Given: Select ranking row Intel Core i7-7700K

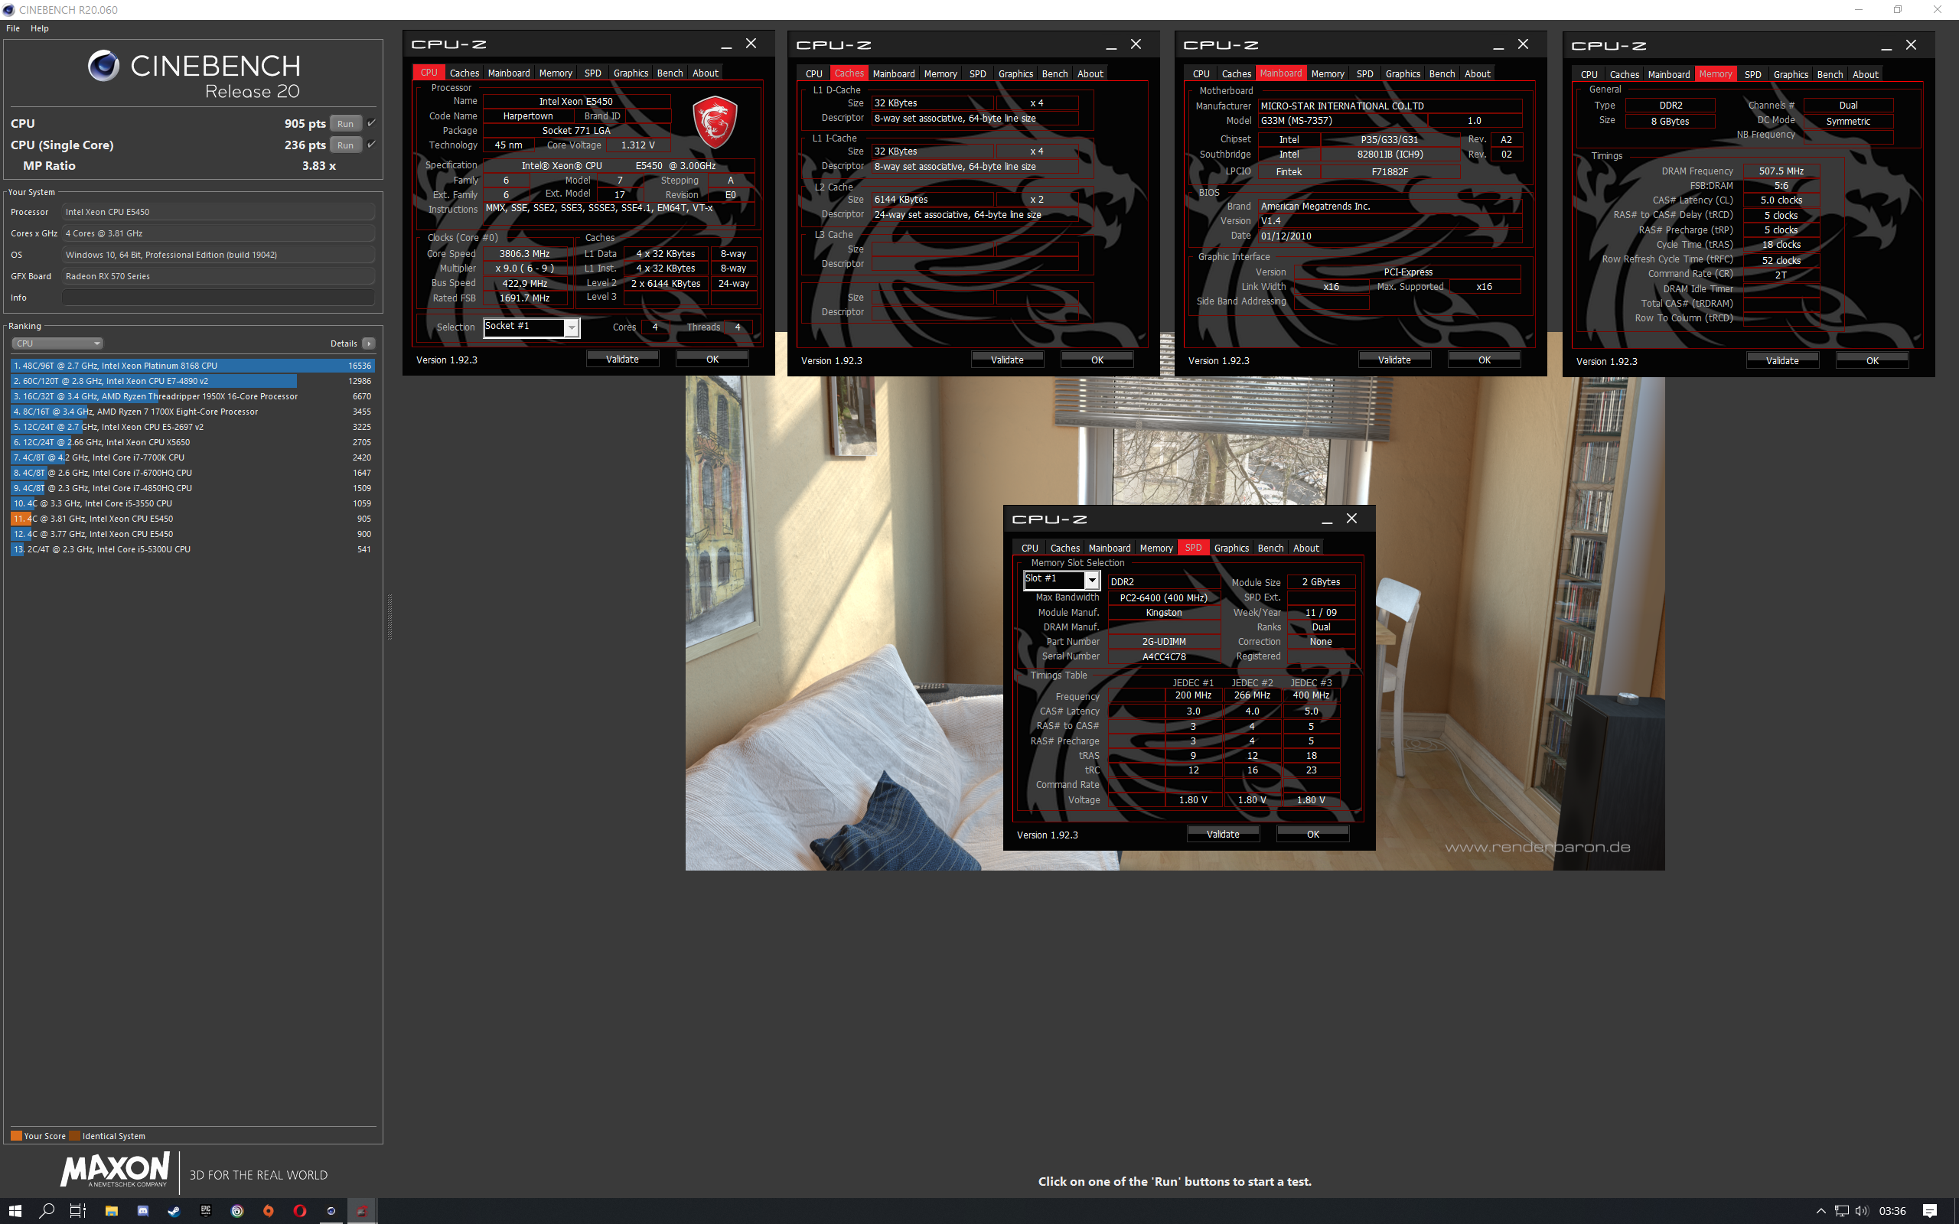Looking at the screenshot, I should pos(192,457).
